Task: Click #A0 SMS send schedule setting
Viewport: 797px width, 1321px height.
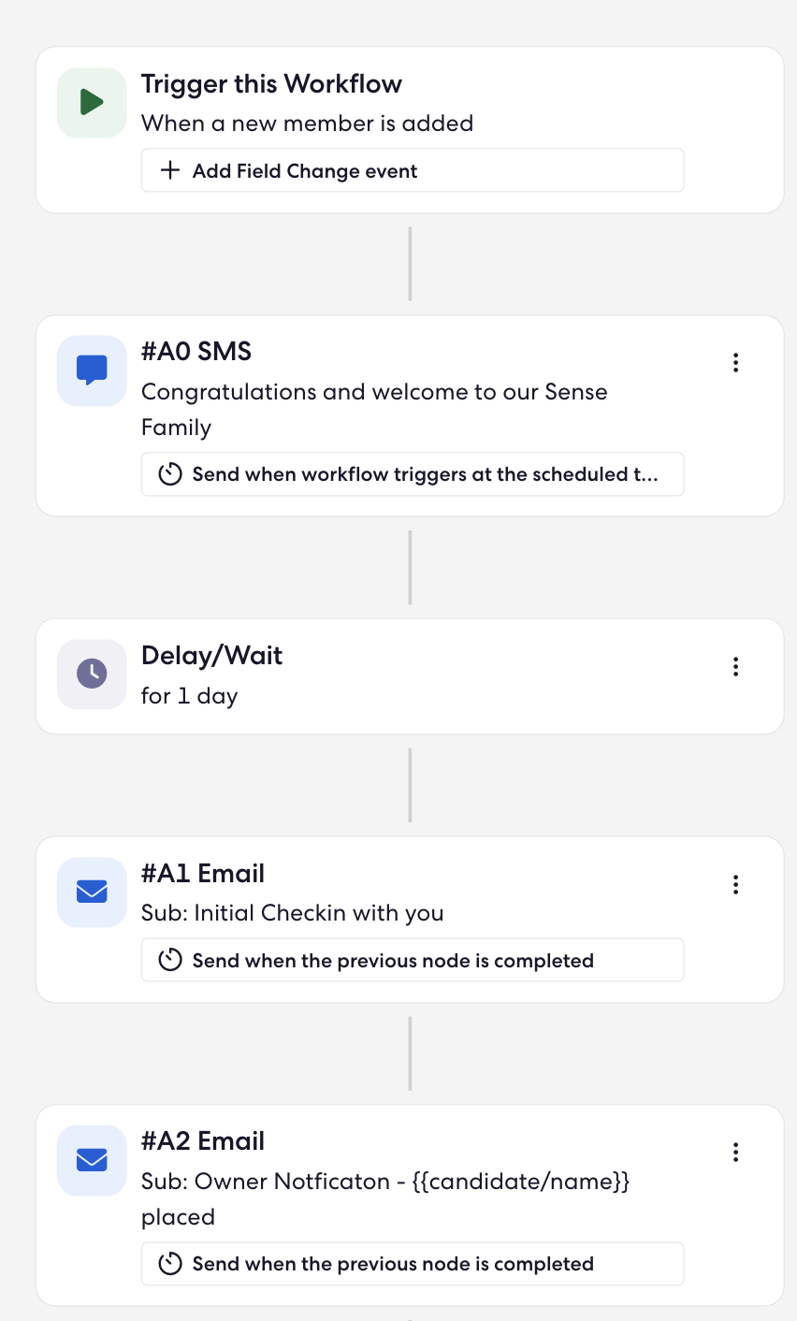Action: click(x=413, y=474)
